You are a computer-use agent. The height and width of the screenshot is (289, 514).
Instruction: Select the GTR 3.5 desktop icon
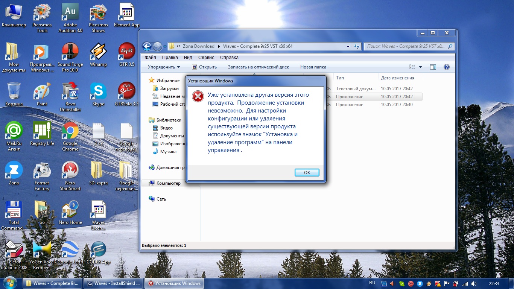click(126, 56)
